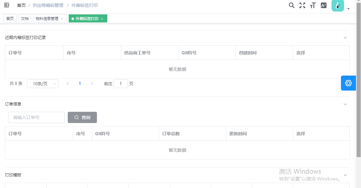Image resolution: width=361 pixels, height=188 pixels.
Task: Toggle the sidebar hamburger menu icon
Action: 7,5
